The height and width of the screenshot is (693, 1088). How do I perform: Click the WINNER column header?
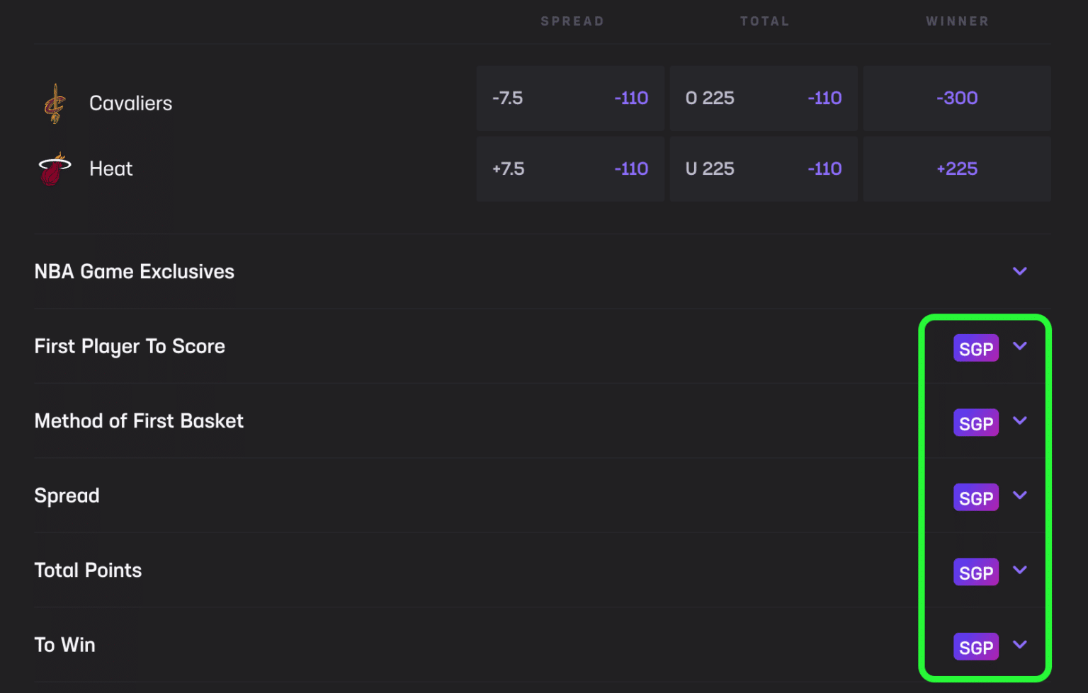957,21
